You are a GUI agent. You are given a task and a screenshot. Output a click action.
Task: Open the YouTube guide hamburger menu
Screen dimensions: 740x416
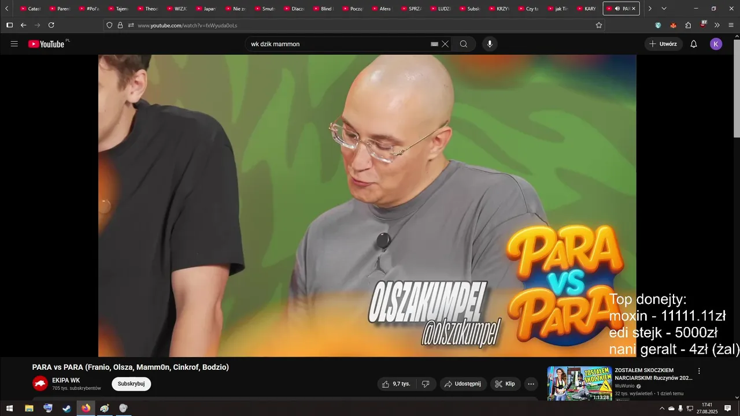click(x=14, y=44)
